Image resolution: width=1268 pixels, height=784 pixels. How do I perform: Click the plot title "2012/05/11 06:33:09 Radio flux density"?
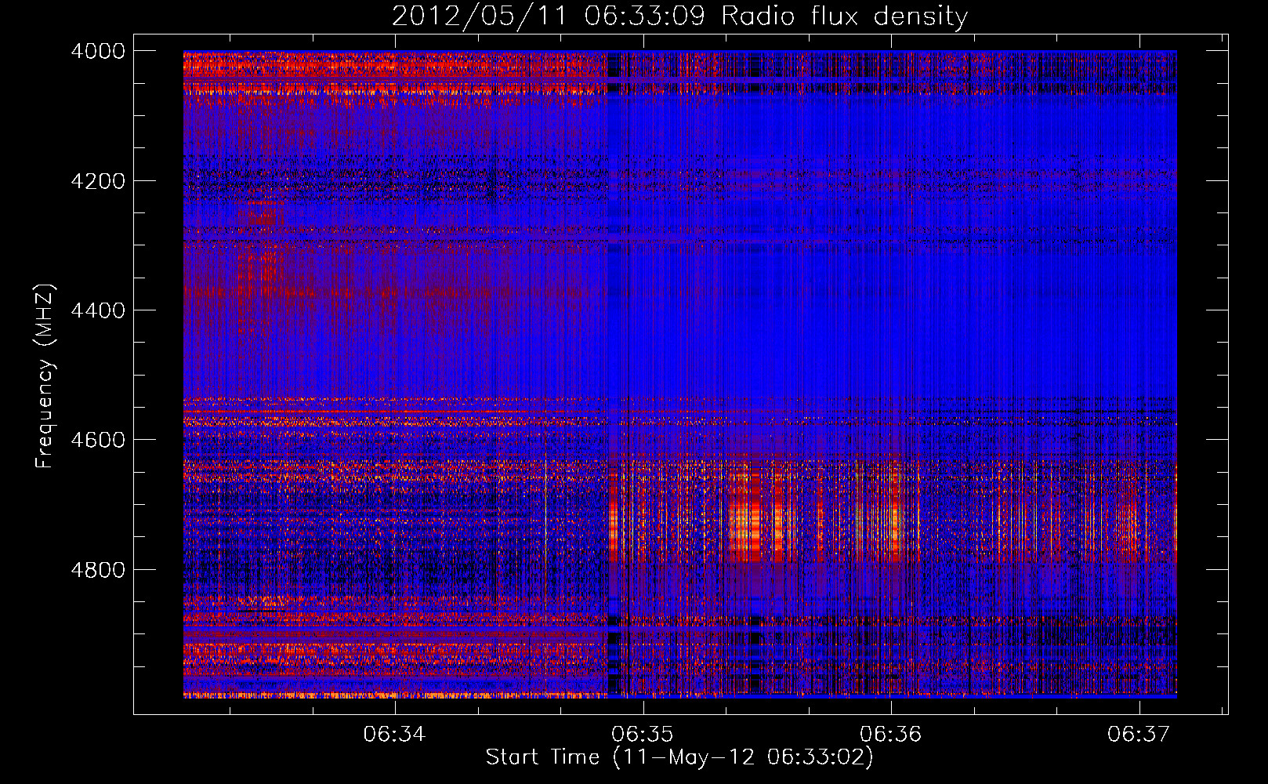click(679, 16)
